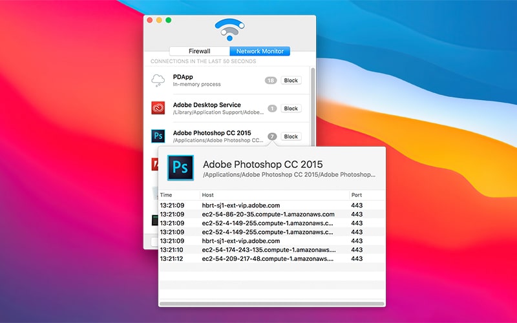Sort connections by the Time column header

click(x=178, y=194)
